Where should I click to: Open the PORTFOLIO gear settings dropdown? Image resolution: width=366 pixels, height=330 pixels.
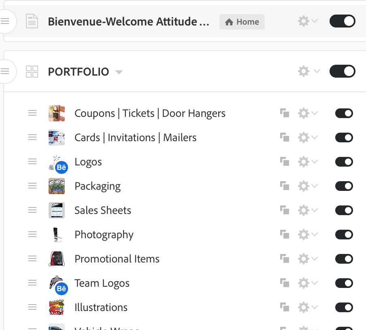coord(309,72)
